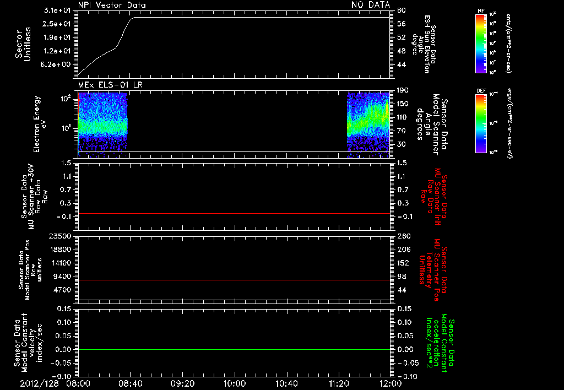The width and height of the screenshot is (564, 390).
Task: Select the "190" scanner angle tick value
Action: coord(403,90)
